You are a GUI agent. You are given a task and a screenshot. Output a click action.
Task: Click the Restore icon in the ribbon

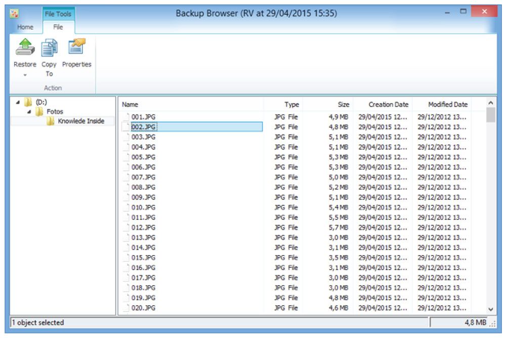point(24,48)
